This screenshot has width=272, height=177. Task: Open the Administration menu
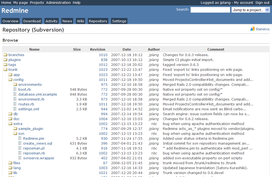pyautogui.click(x=58, y=2)
